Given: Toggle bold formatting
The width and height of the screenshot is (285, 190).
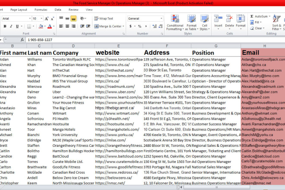Looking at the screenshot, I should point(5,26).
